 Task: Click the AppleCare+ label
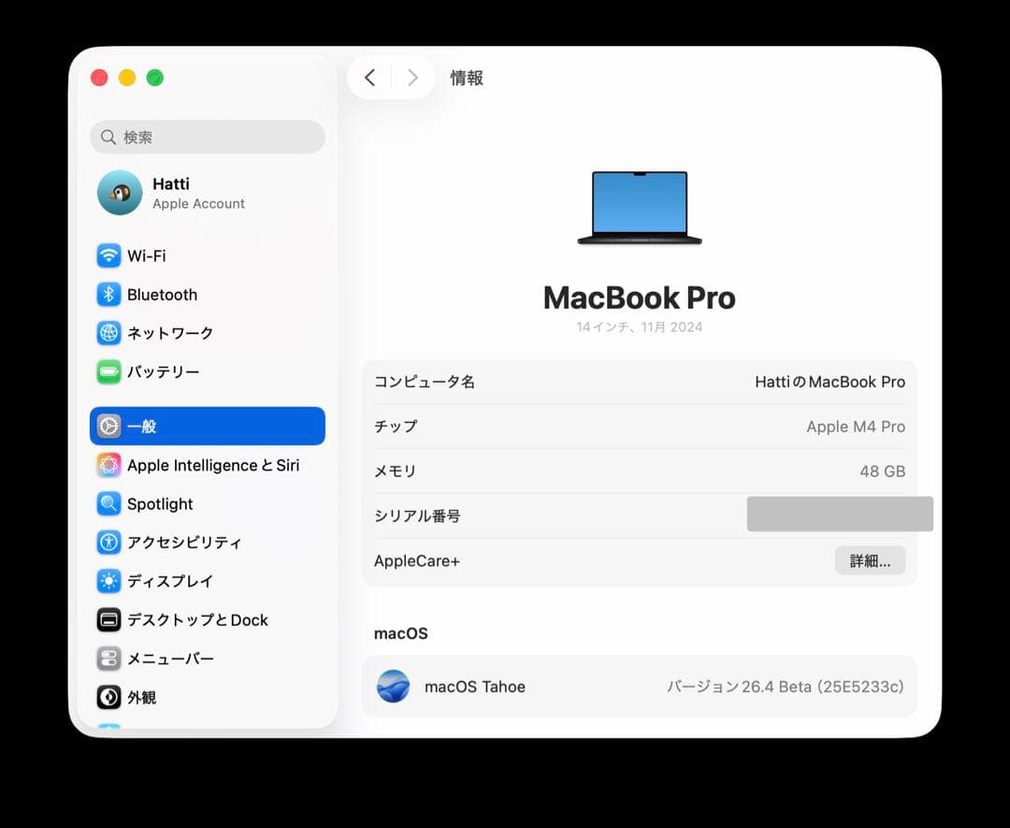click(417, 561)
